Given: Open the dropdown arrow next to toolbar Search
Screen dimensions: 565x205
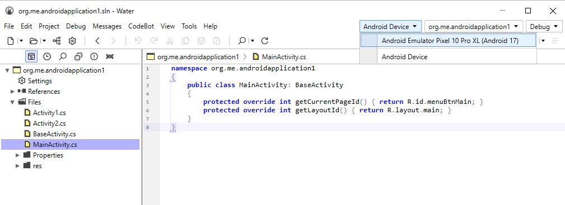Looking at the screenshot, I should coord(252,41).
